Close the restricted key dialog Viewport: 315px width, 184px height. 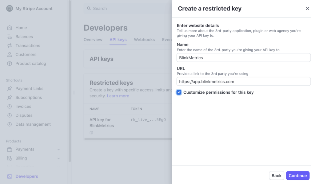click(307, 9)
